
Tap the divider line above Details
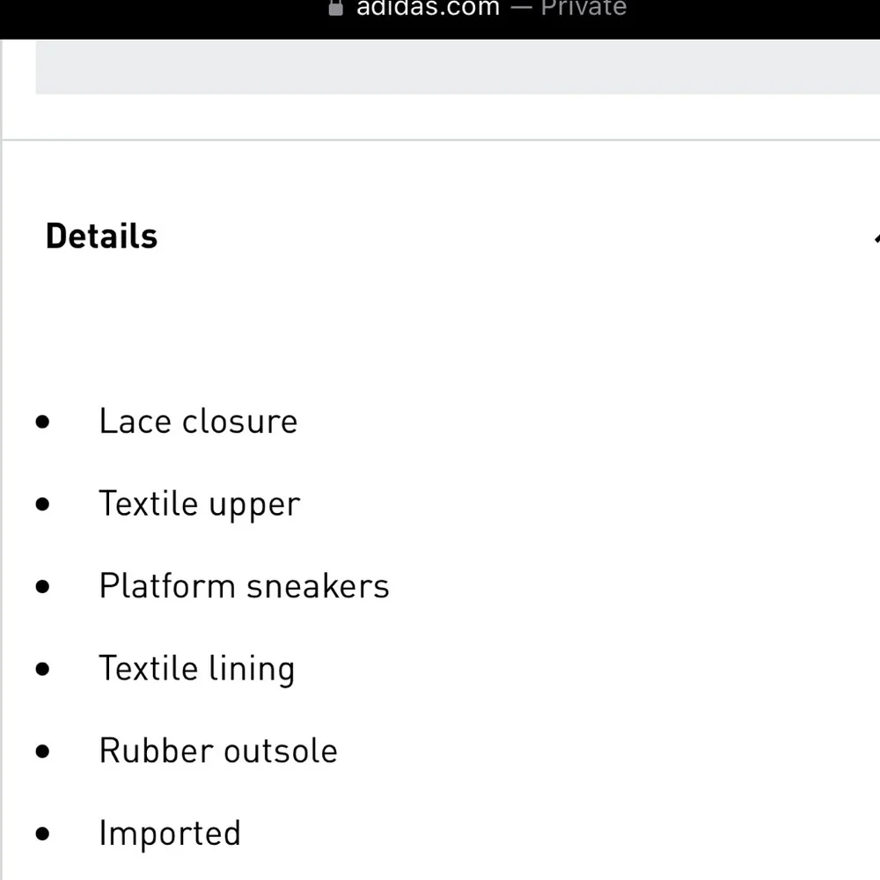(x=441, y=139)
